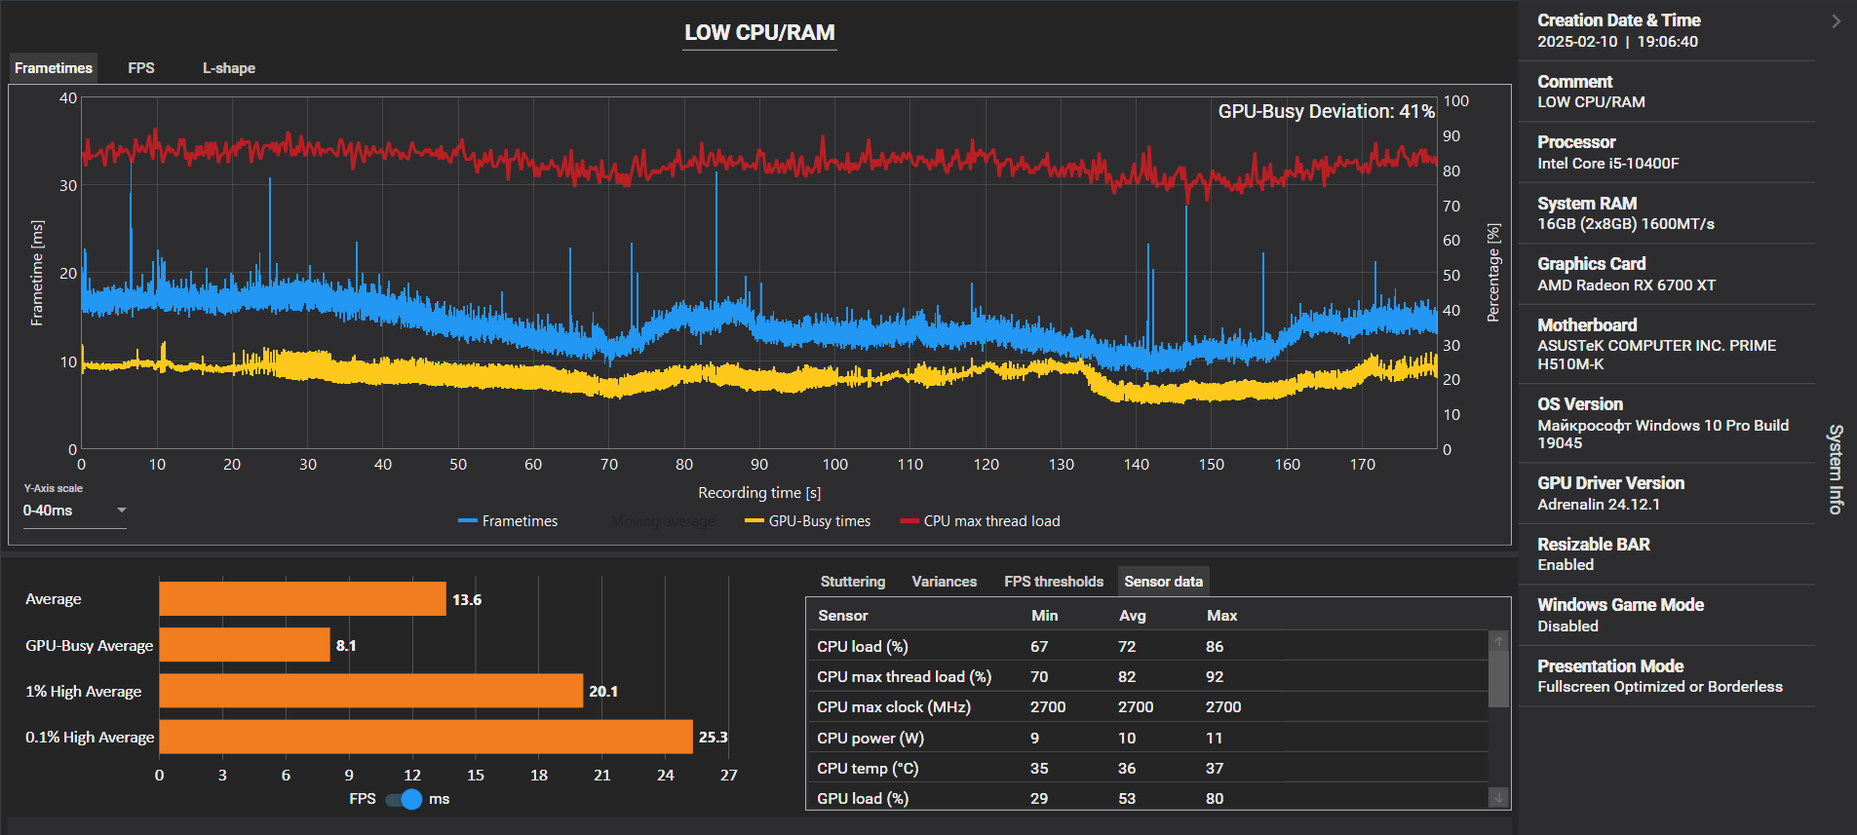Open the Y-Axis scale dropdown
The height and width of the screenshot is (835, 1857).
[75, 511]
